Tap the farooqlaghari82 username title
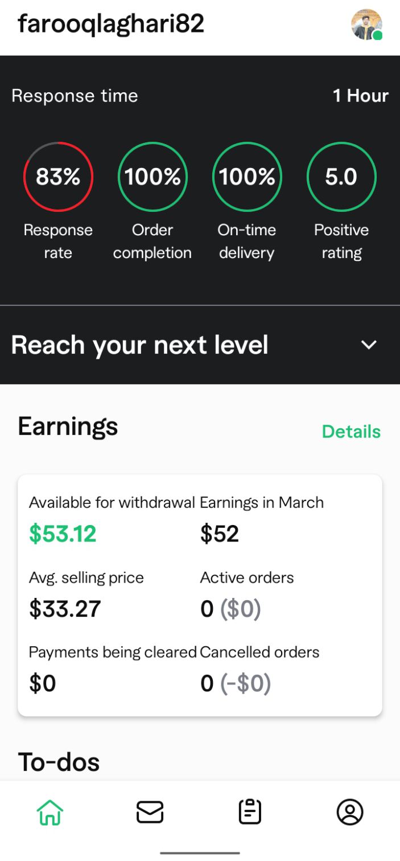The height and width of the screenshot is (861, 400). point(111,24)
